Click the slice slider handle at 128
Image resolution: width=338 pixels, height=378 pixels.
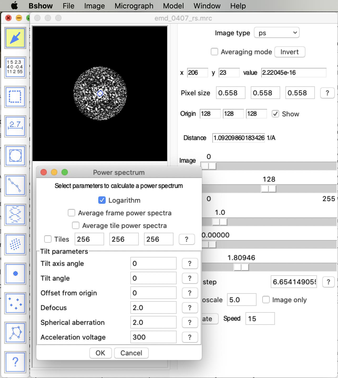(269, 189)
